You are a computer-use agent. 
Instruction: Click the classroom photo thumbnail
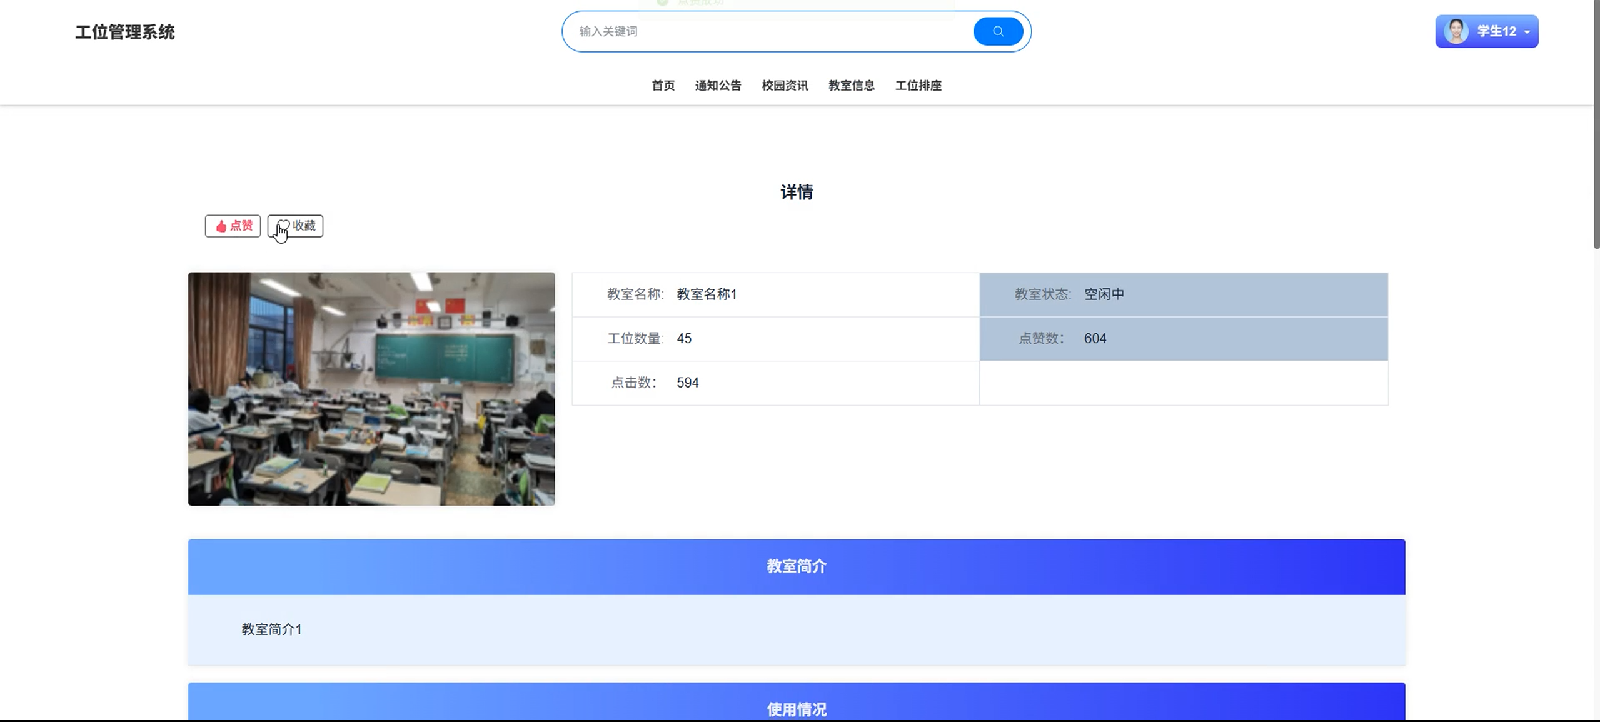point(371,389)
